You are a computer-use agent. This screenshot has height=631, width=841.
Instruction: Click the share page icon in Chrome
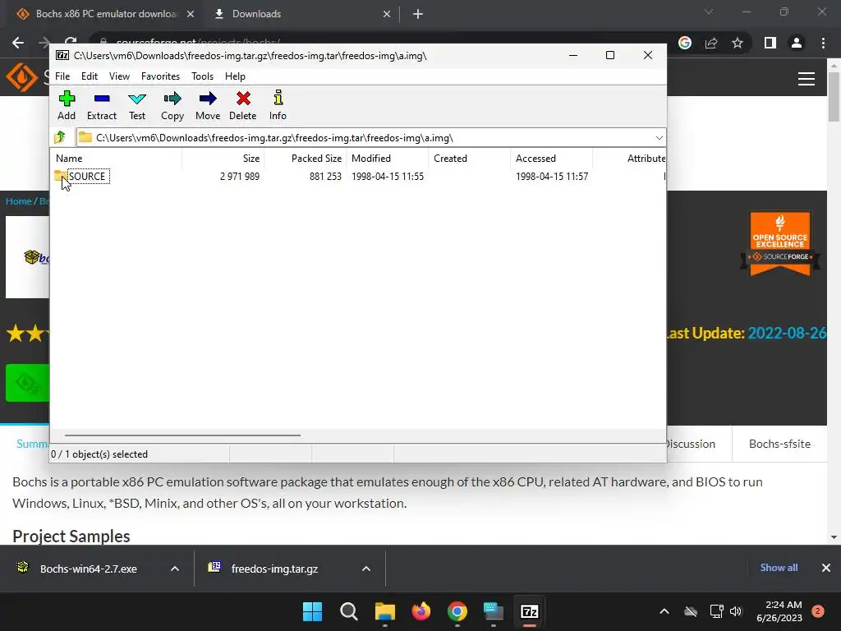click(x=711, y=43)
